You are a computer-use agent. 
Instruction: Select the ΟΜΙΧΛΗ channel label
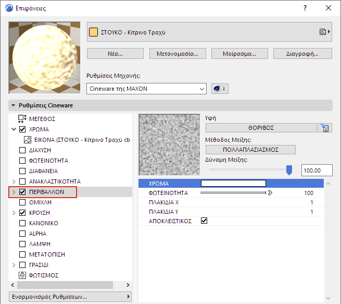click(x=40, y=202)
